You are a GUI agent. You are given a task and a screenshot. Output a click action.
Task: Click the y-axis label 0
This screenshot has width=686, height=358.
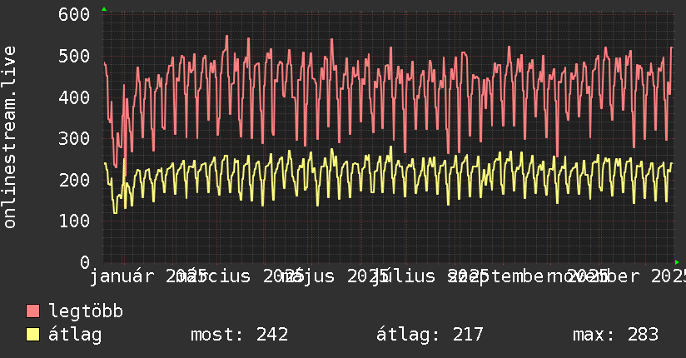tap(85, 262)
